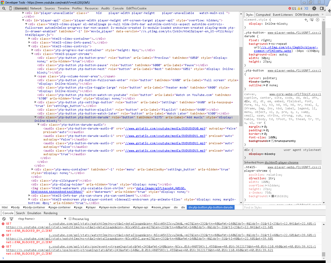The width and height of the screenshot is (331, 263).
Task: Collapse the ytp-button-darude div
Action: coord(35,117)
